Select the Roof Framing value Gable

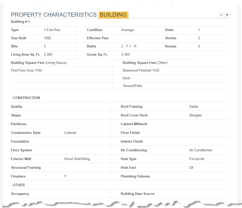pos(193,106)
